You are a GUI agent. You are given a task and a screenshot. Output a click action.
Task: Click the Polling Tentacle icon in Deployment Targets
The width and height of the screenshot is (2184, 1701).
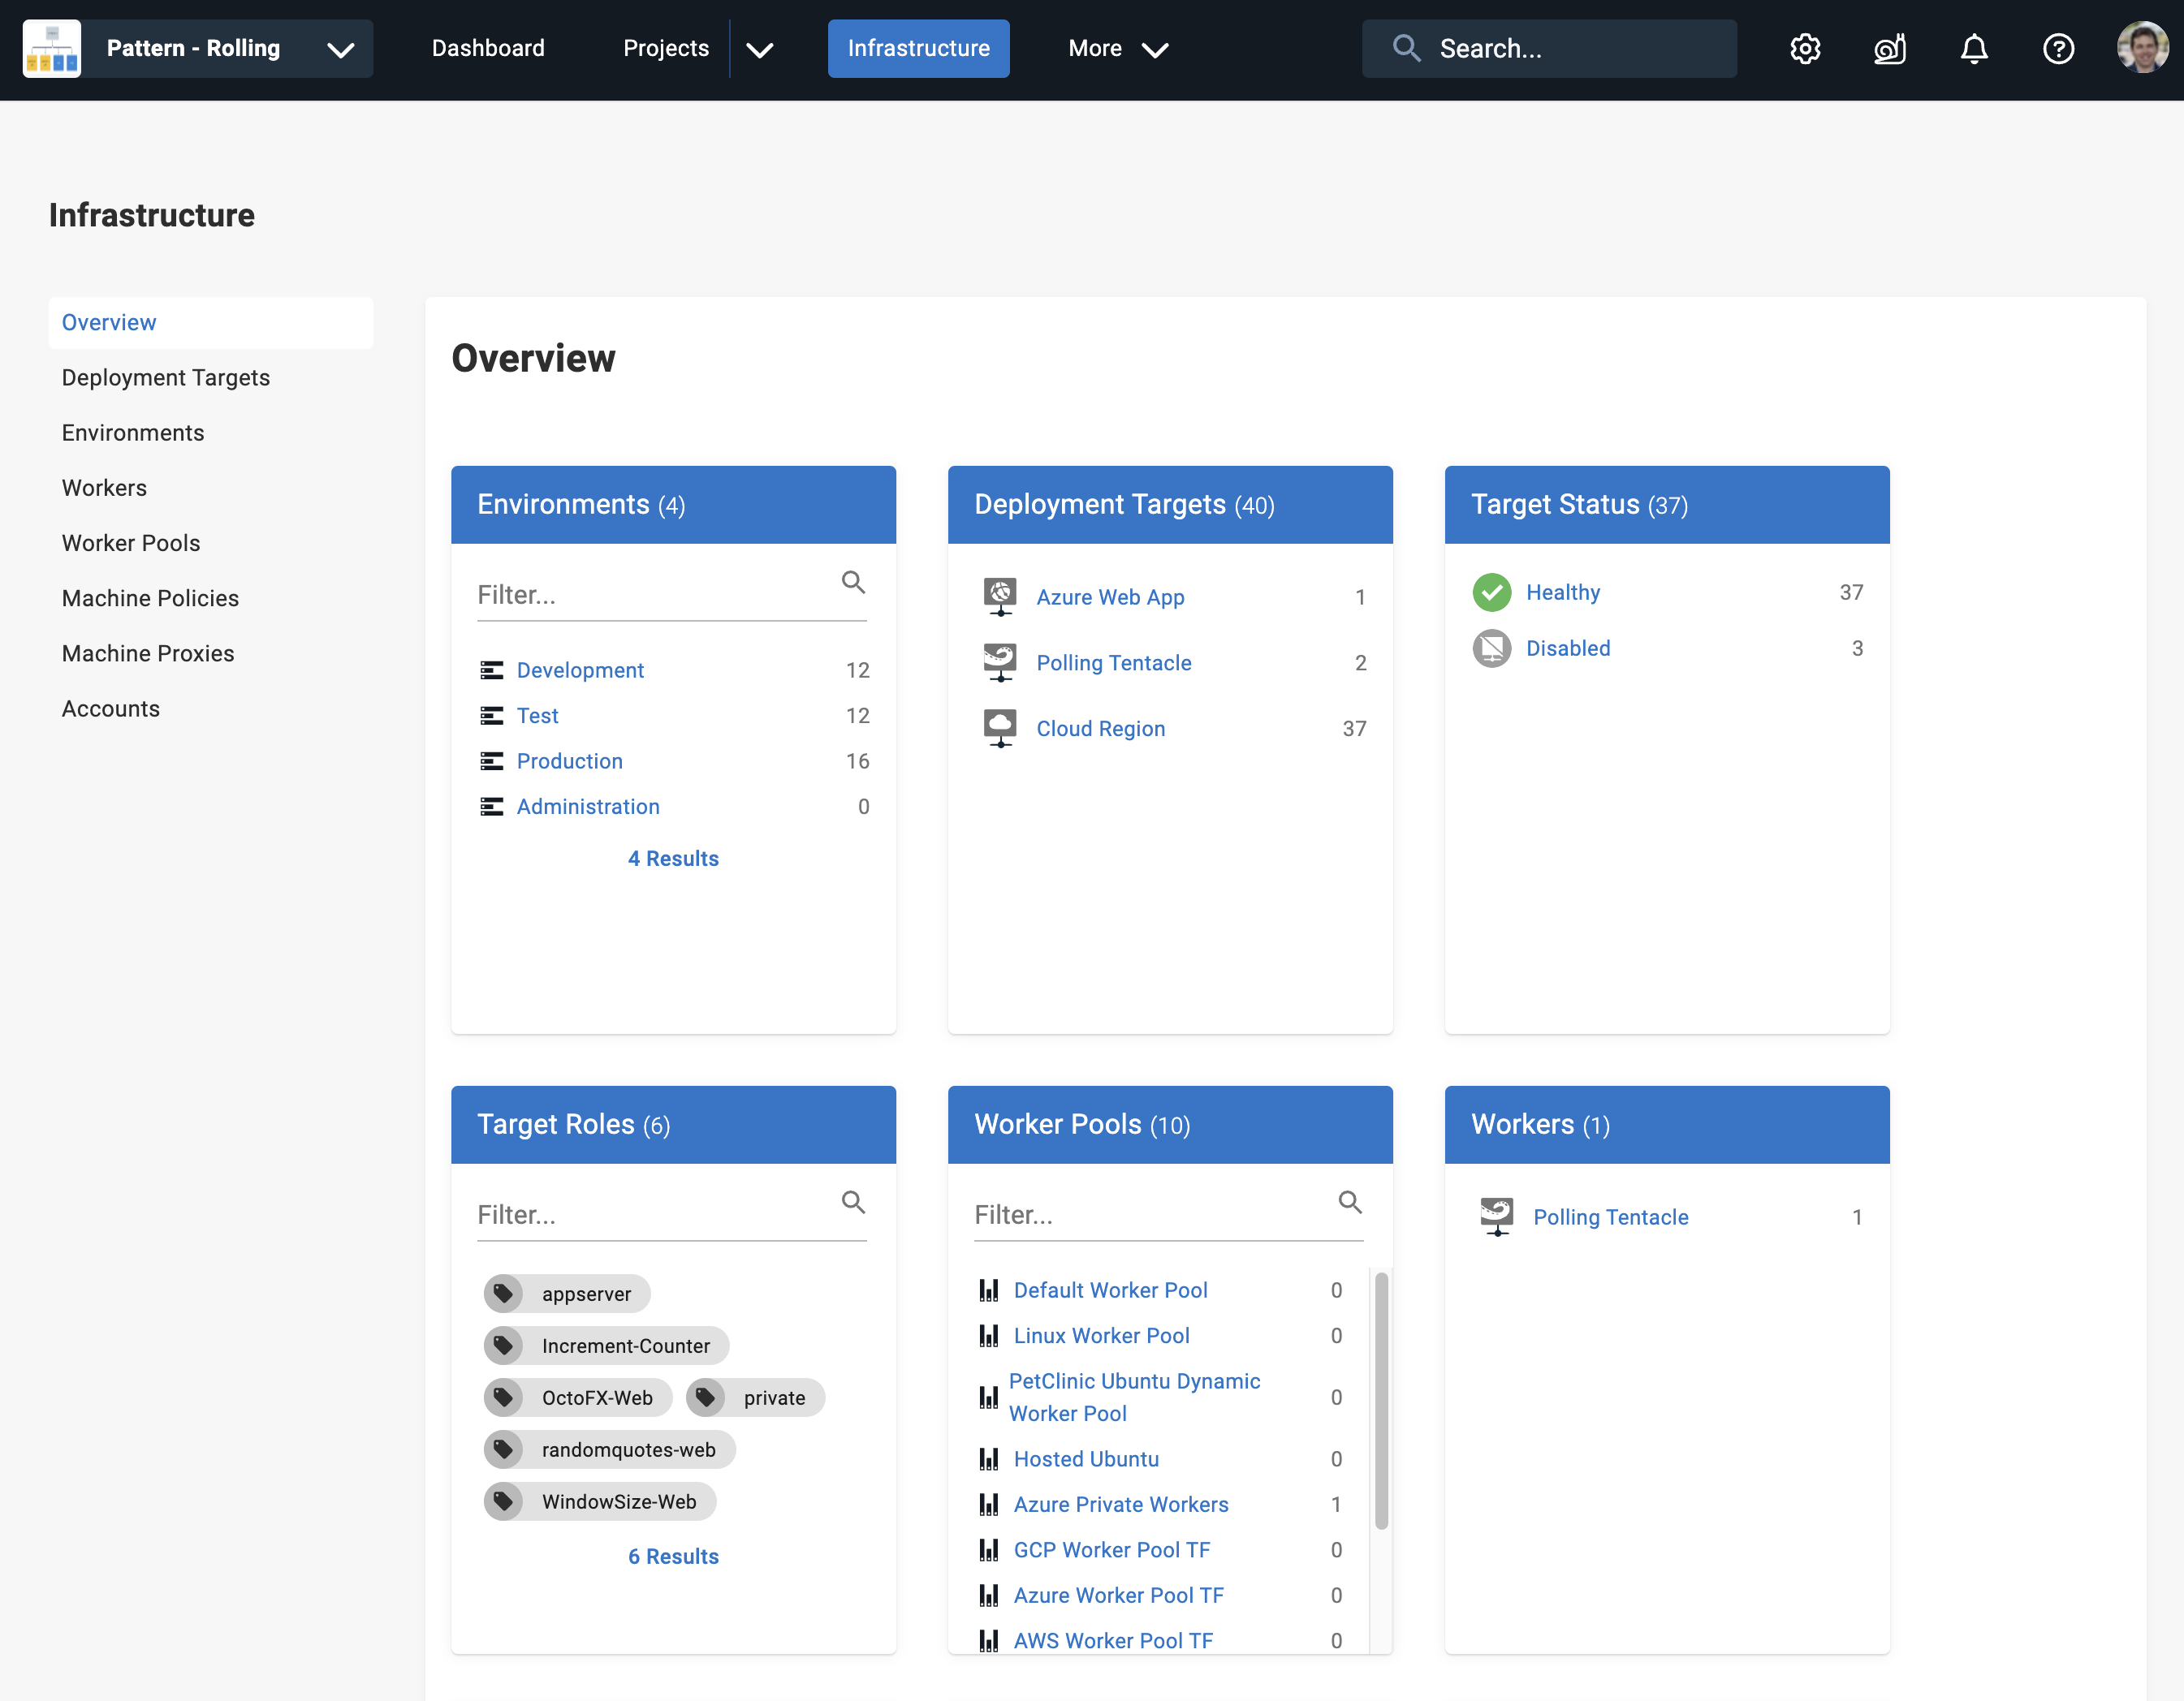tap(999, 661)
